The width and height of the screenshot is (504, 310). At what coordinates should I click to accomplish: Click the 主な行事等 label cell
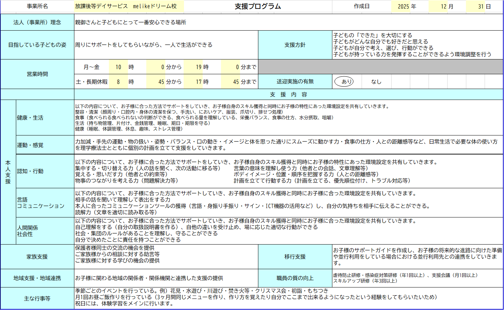coord(37,298)
